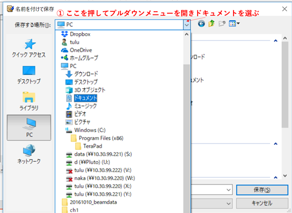
Task: Click the file pane scrollbar down arrow
Action: (x=285, y=176)
